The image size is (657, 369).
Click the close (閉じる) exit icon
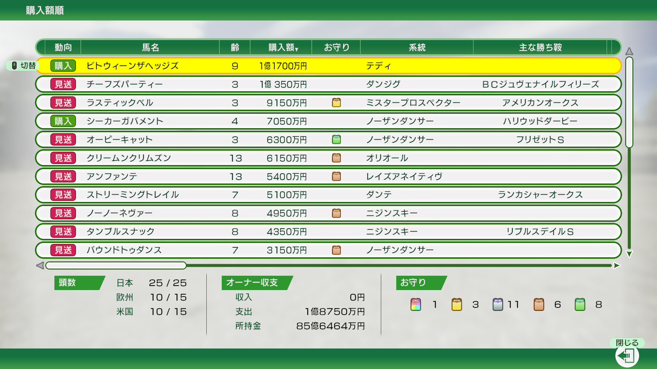(627, 356)
